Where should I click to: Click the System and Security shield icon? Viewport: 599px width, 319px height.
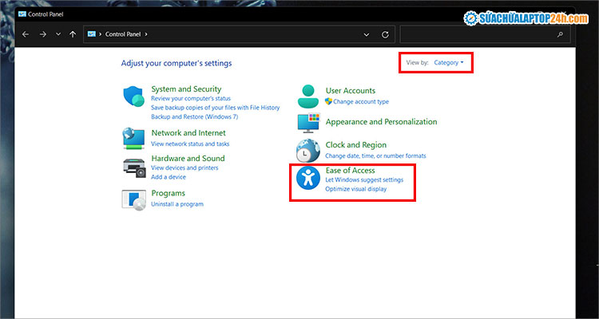pos(133,97)
